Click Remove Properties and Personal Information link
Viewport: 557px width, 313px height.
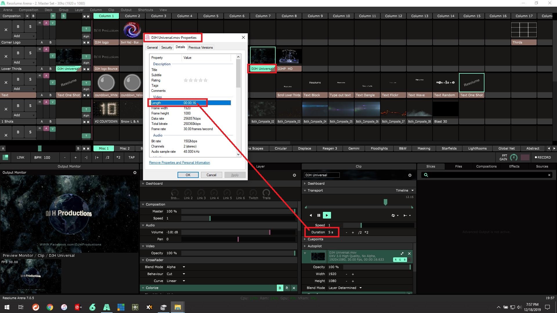[x=179, y=163]
